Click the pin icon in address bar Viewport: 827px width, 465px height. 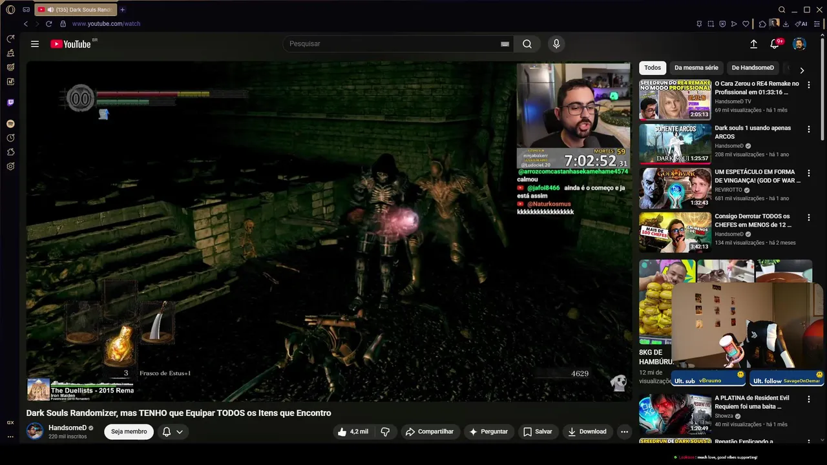pyautogui.click(x=699, y=24)
